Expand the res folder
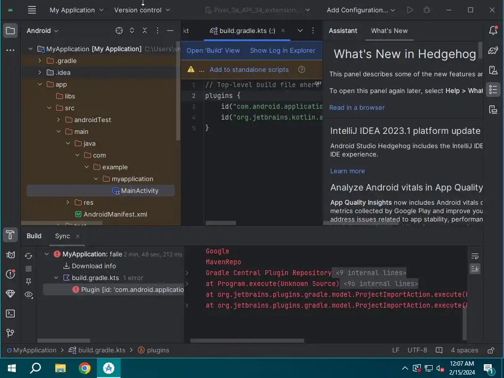This screenshot has width=504, height=378. pyautogui.click(x=68, y=202)
